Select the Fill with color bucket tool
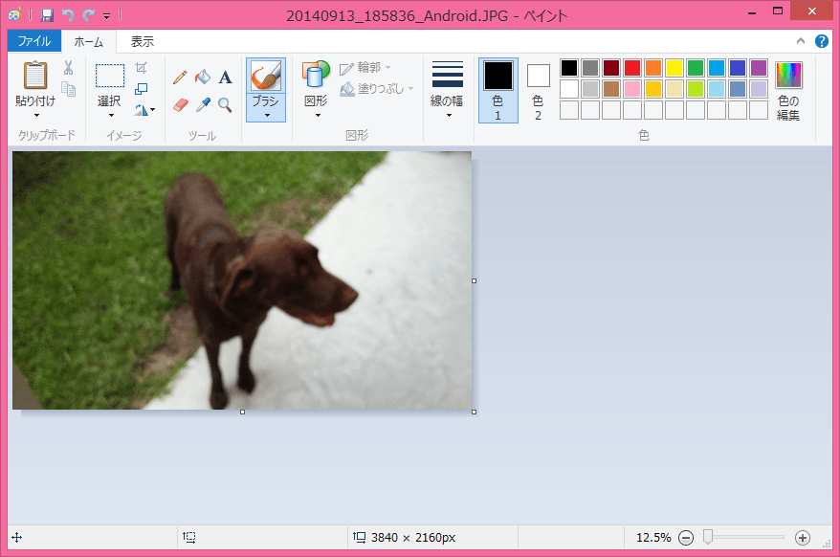Image resolution: width=840 pixels, height=557 pixels. [x=203, y=78]
